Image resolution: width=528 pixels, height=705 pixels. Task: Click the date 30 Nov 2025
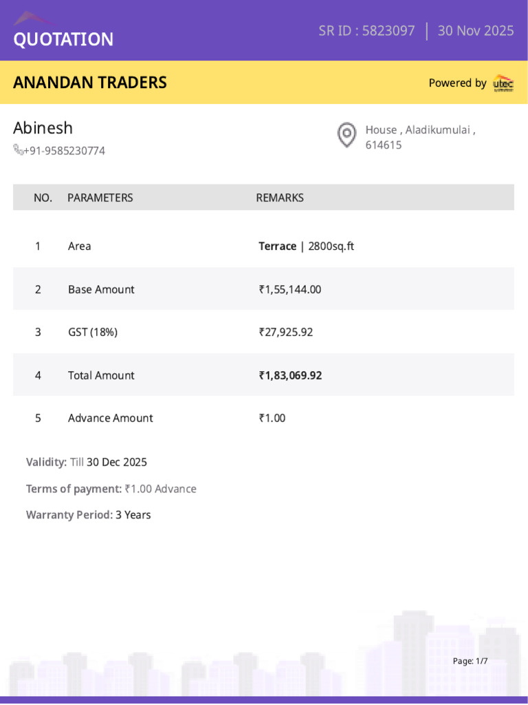476,30
